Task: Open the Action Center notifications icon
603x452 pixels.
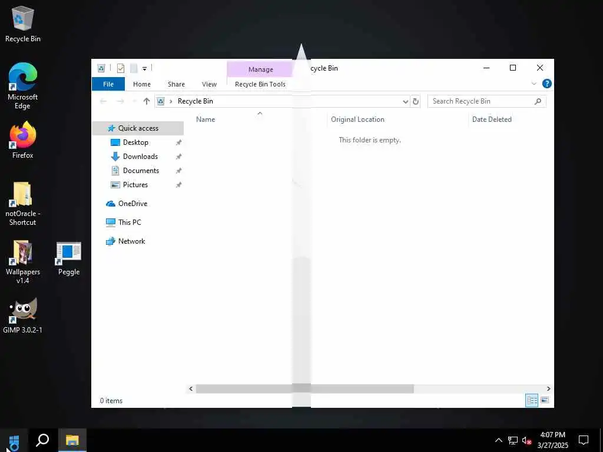Action: coord(584,440)
